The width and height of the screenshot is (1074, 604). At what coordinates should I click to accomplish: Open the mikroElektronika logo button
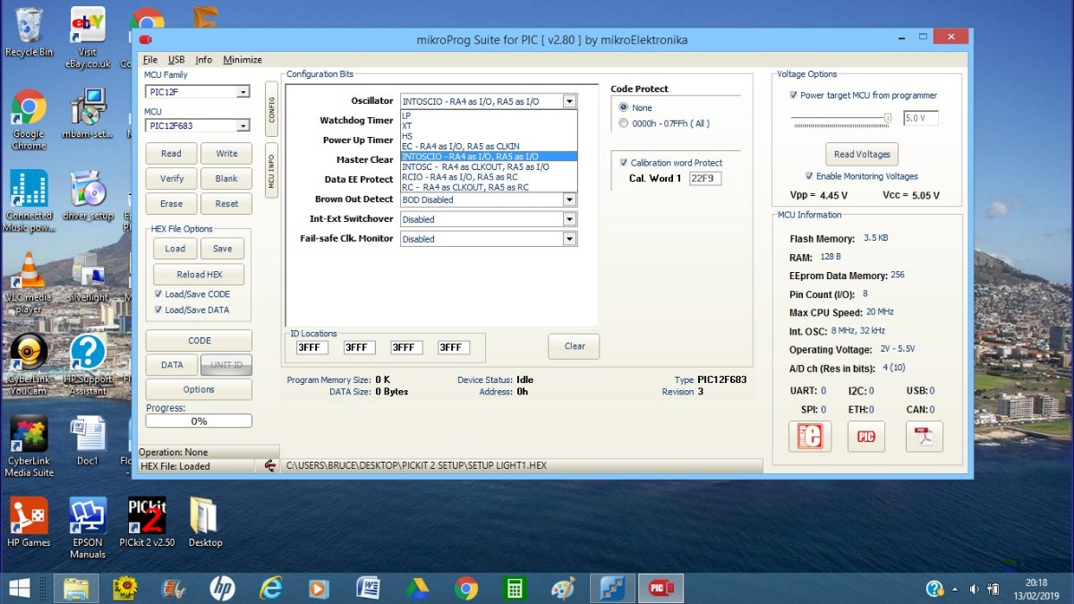[x=809, y=437]
